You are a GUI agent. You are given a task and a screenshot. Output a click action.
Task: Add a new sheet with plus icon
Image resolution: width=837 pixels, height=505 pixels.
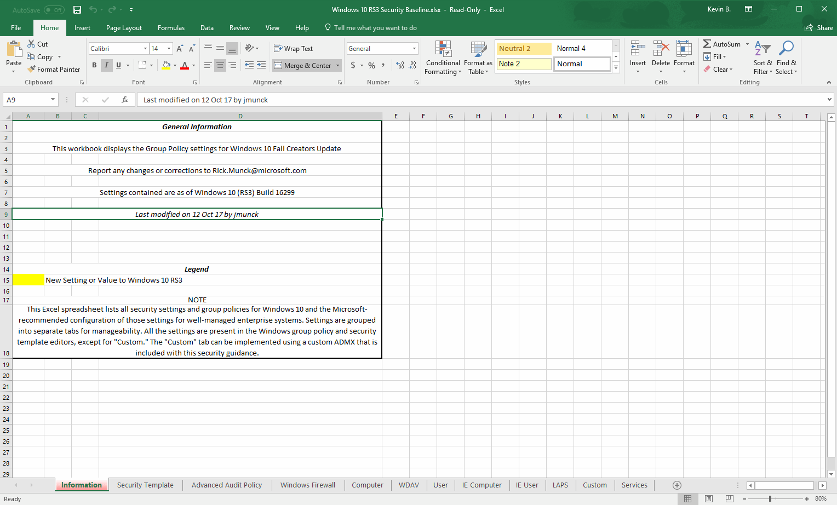(677, 485)
